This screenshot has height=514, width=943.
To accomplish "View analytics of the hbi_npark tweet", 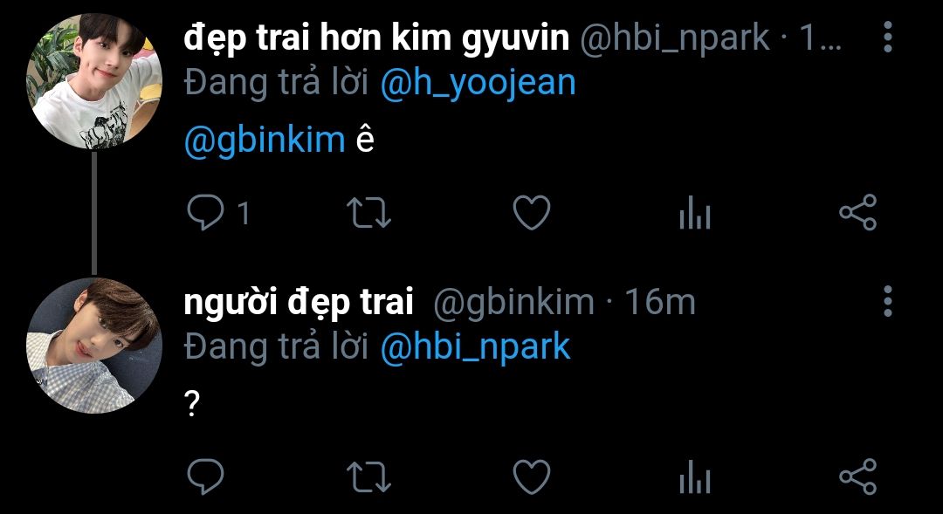I will pyautogui.click(x=695, y=213).
